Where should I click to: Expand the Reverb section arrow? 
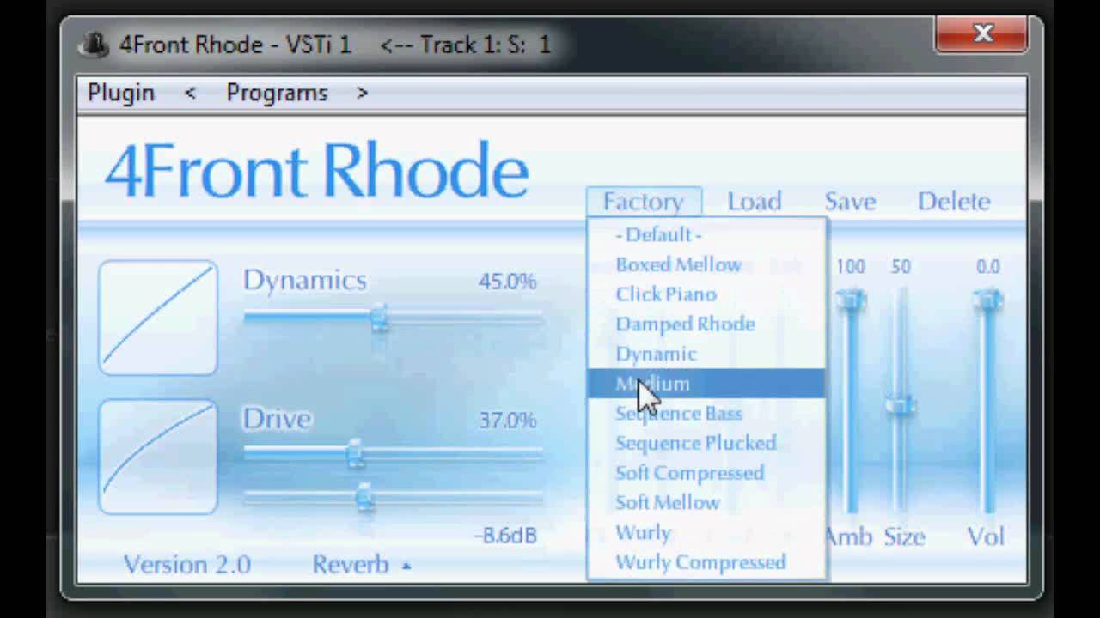coord(406,566)
